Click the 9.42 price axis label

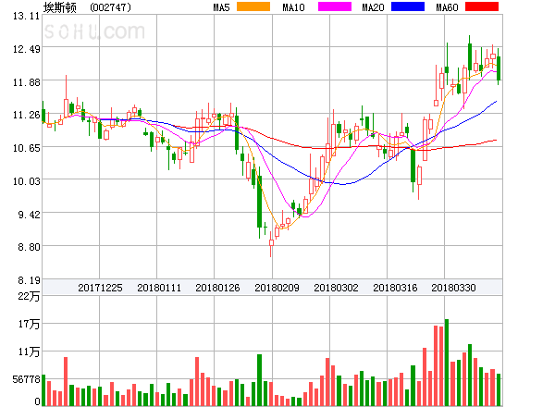29,215
